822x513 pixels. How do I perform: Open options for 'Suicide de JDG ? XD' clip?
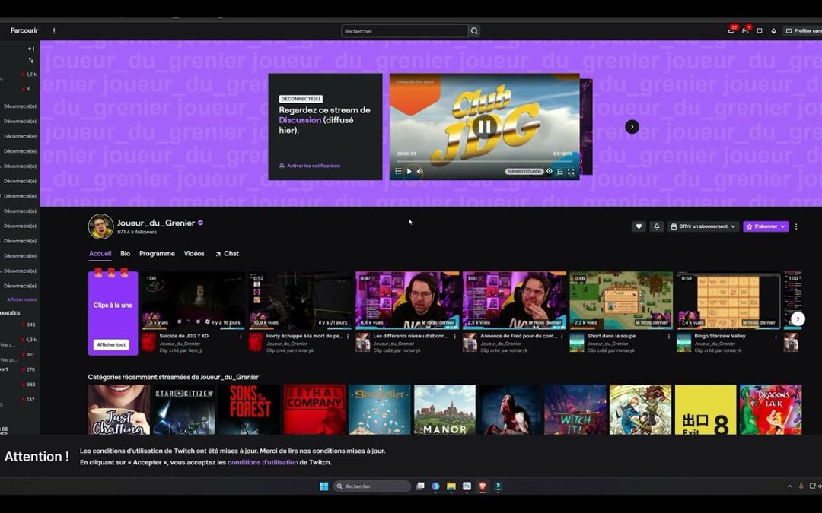click(x=241, y=337)
